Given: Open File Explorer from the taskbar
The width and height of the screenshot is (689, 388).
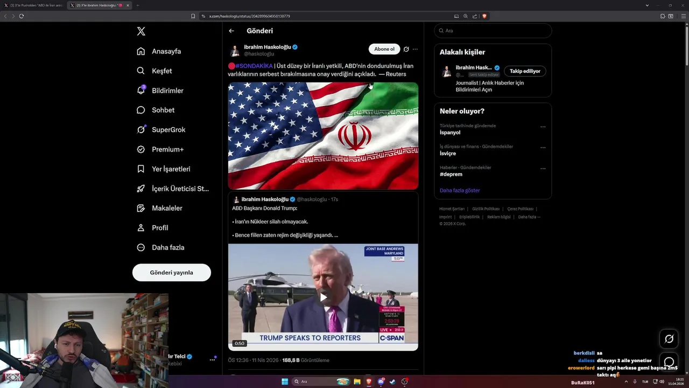Looking at the screenshot, I should click(357, 382).
